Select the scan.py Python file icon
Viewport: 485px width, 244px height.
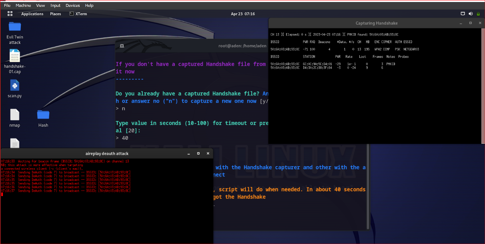(15, 85)
